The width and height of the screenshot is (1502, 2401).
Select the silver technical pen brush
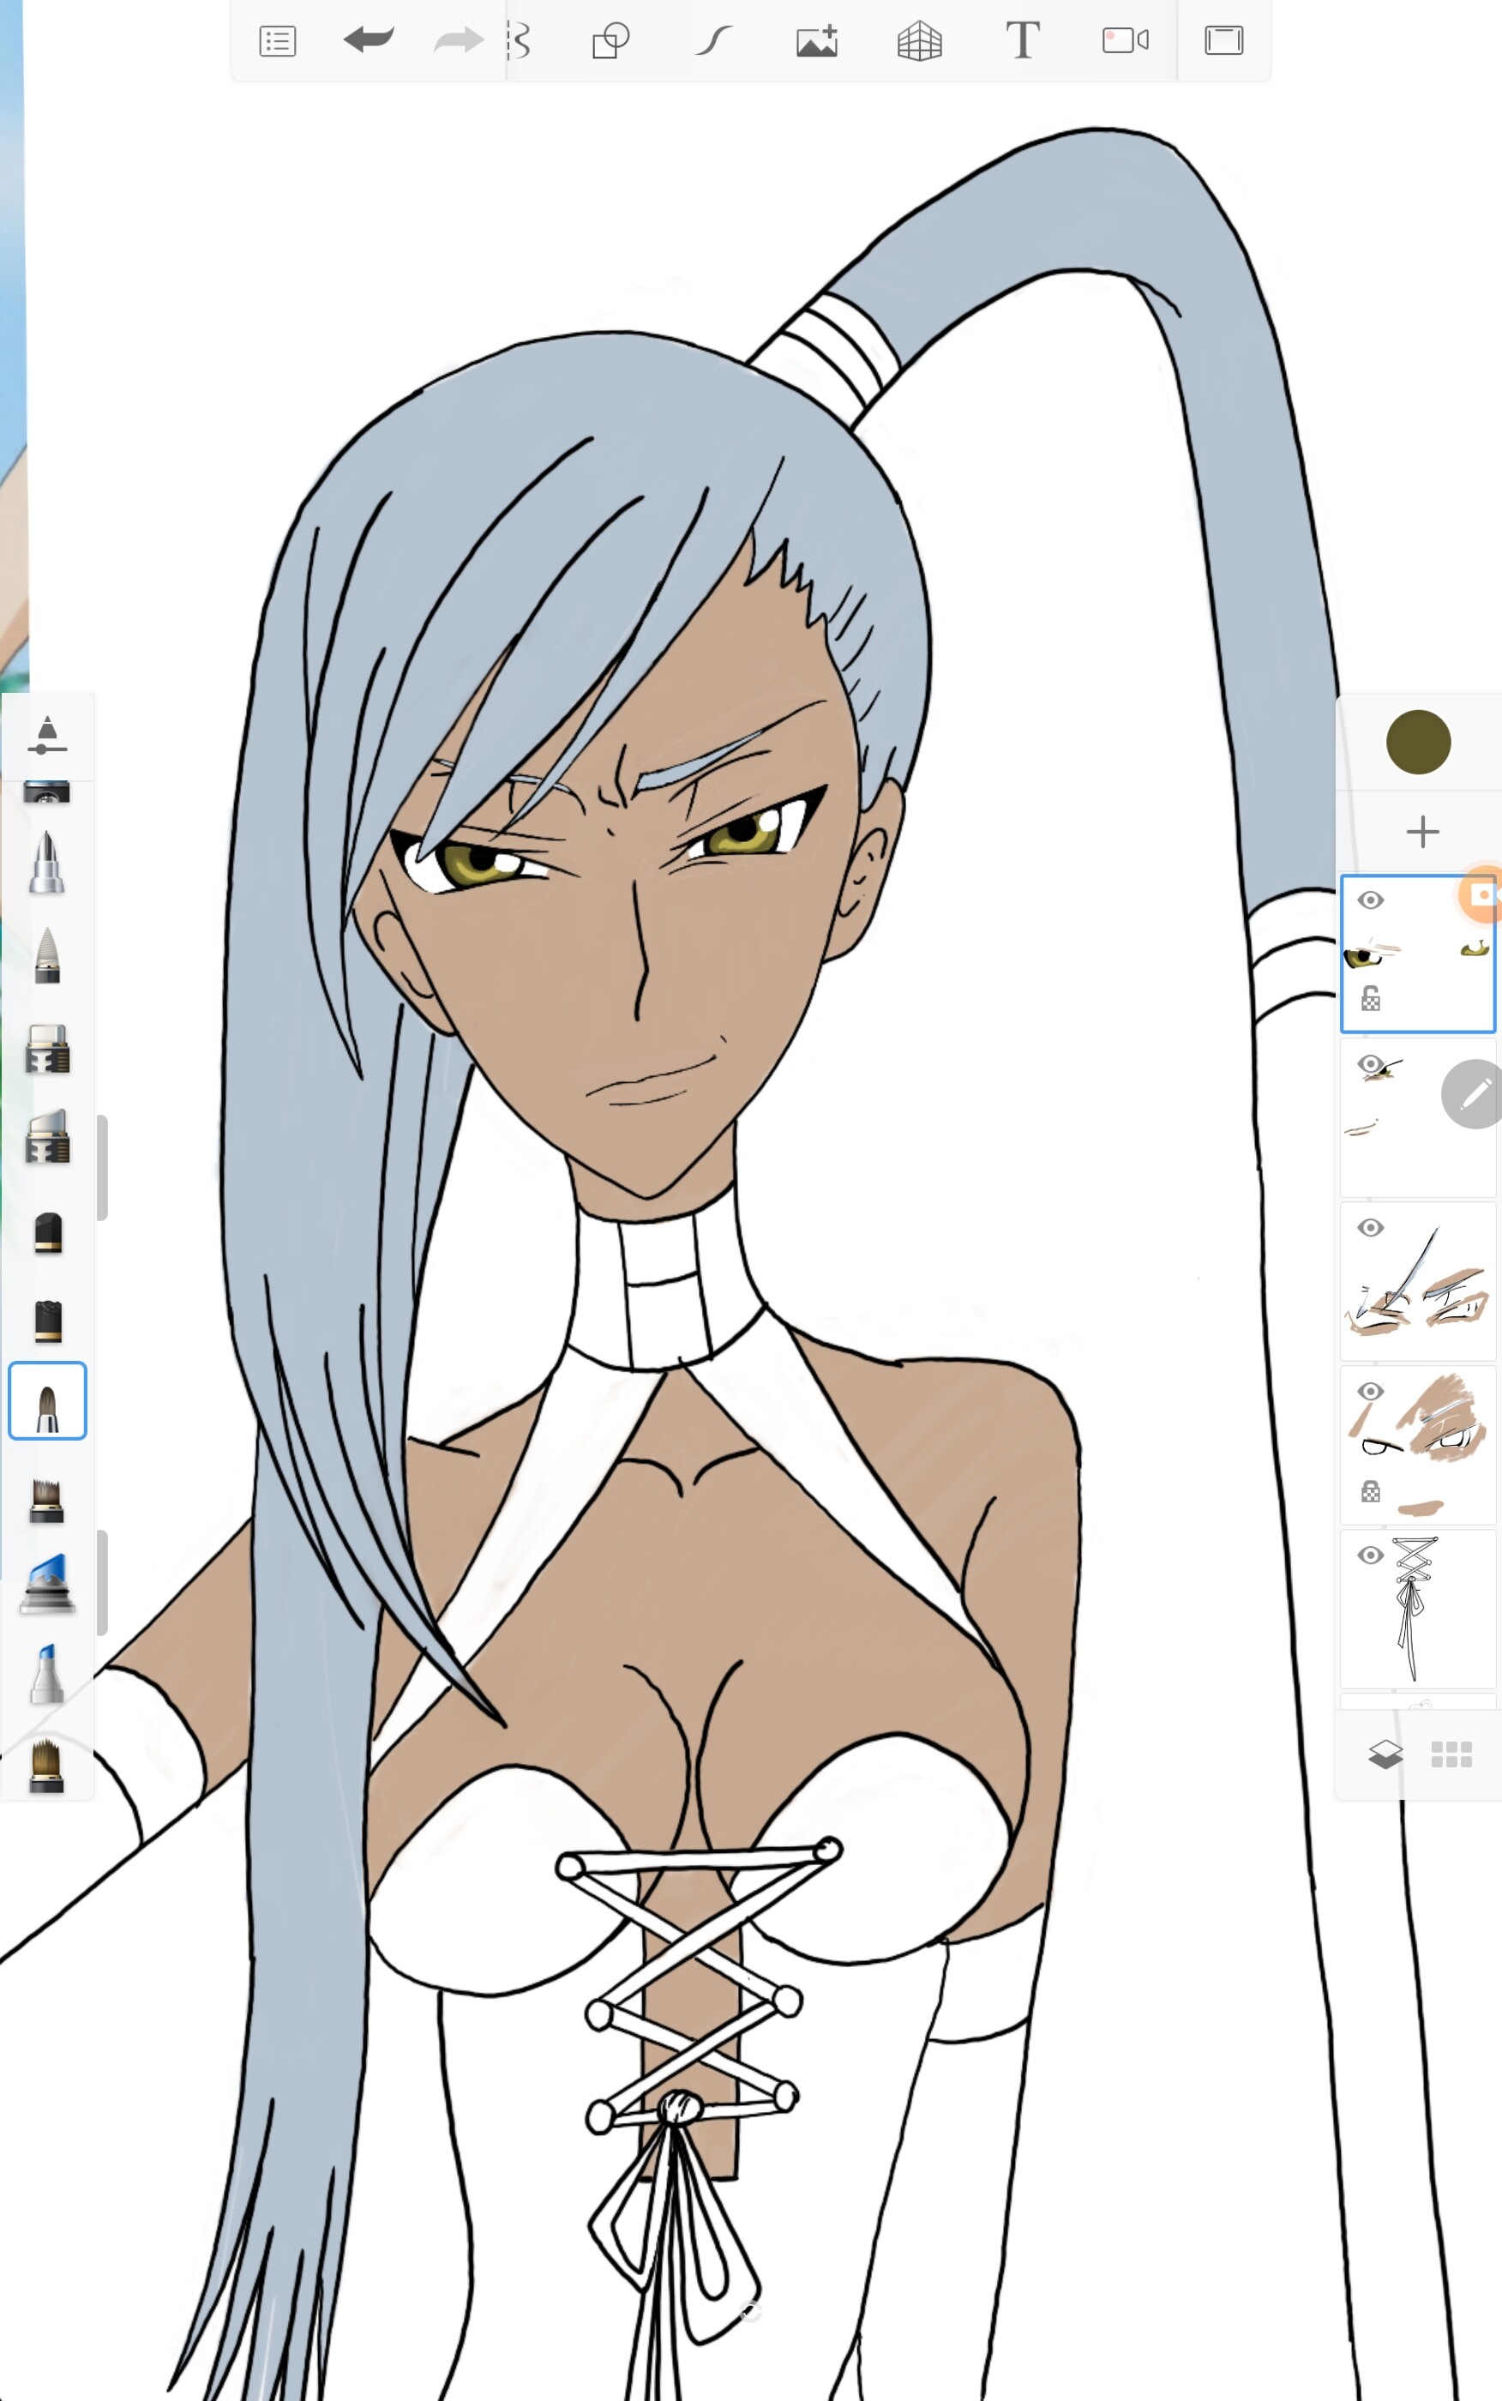point(46,863)
